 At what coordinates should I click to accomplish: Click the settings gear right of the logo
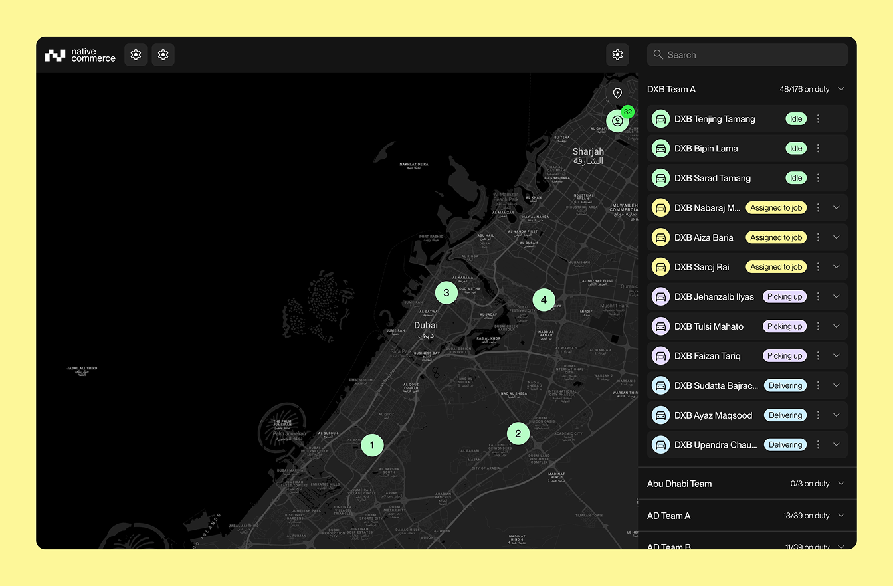pyautogui.click(x=136, y=55)
